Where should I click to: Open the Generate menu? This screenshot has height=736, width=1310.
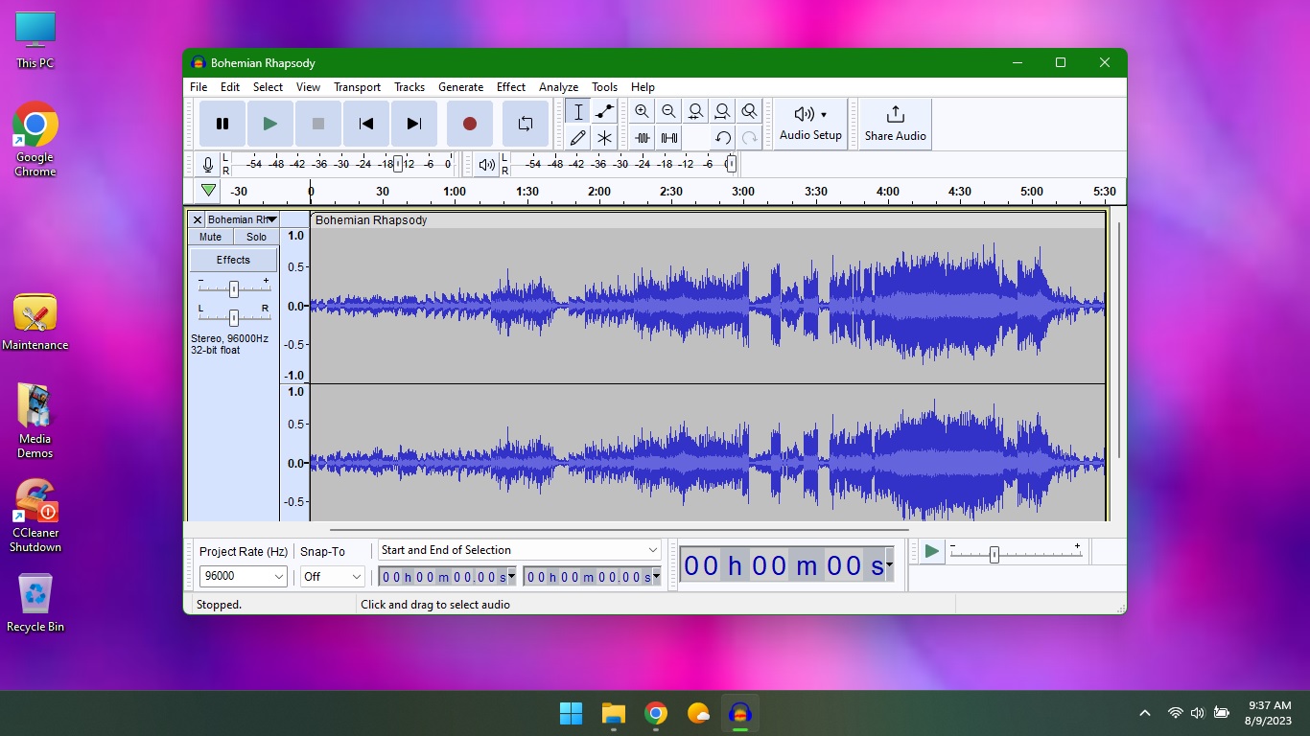click(x=460, y=87)
